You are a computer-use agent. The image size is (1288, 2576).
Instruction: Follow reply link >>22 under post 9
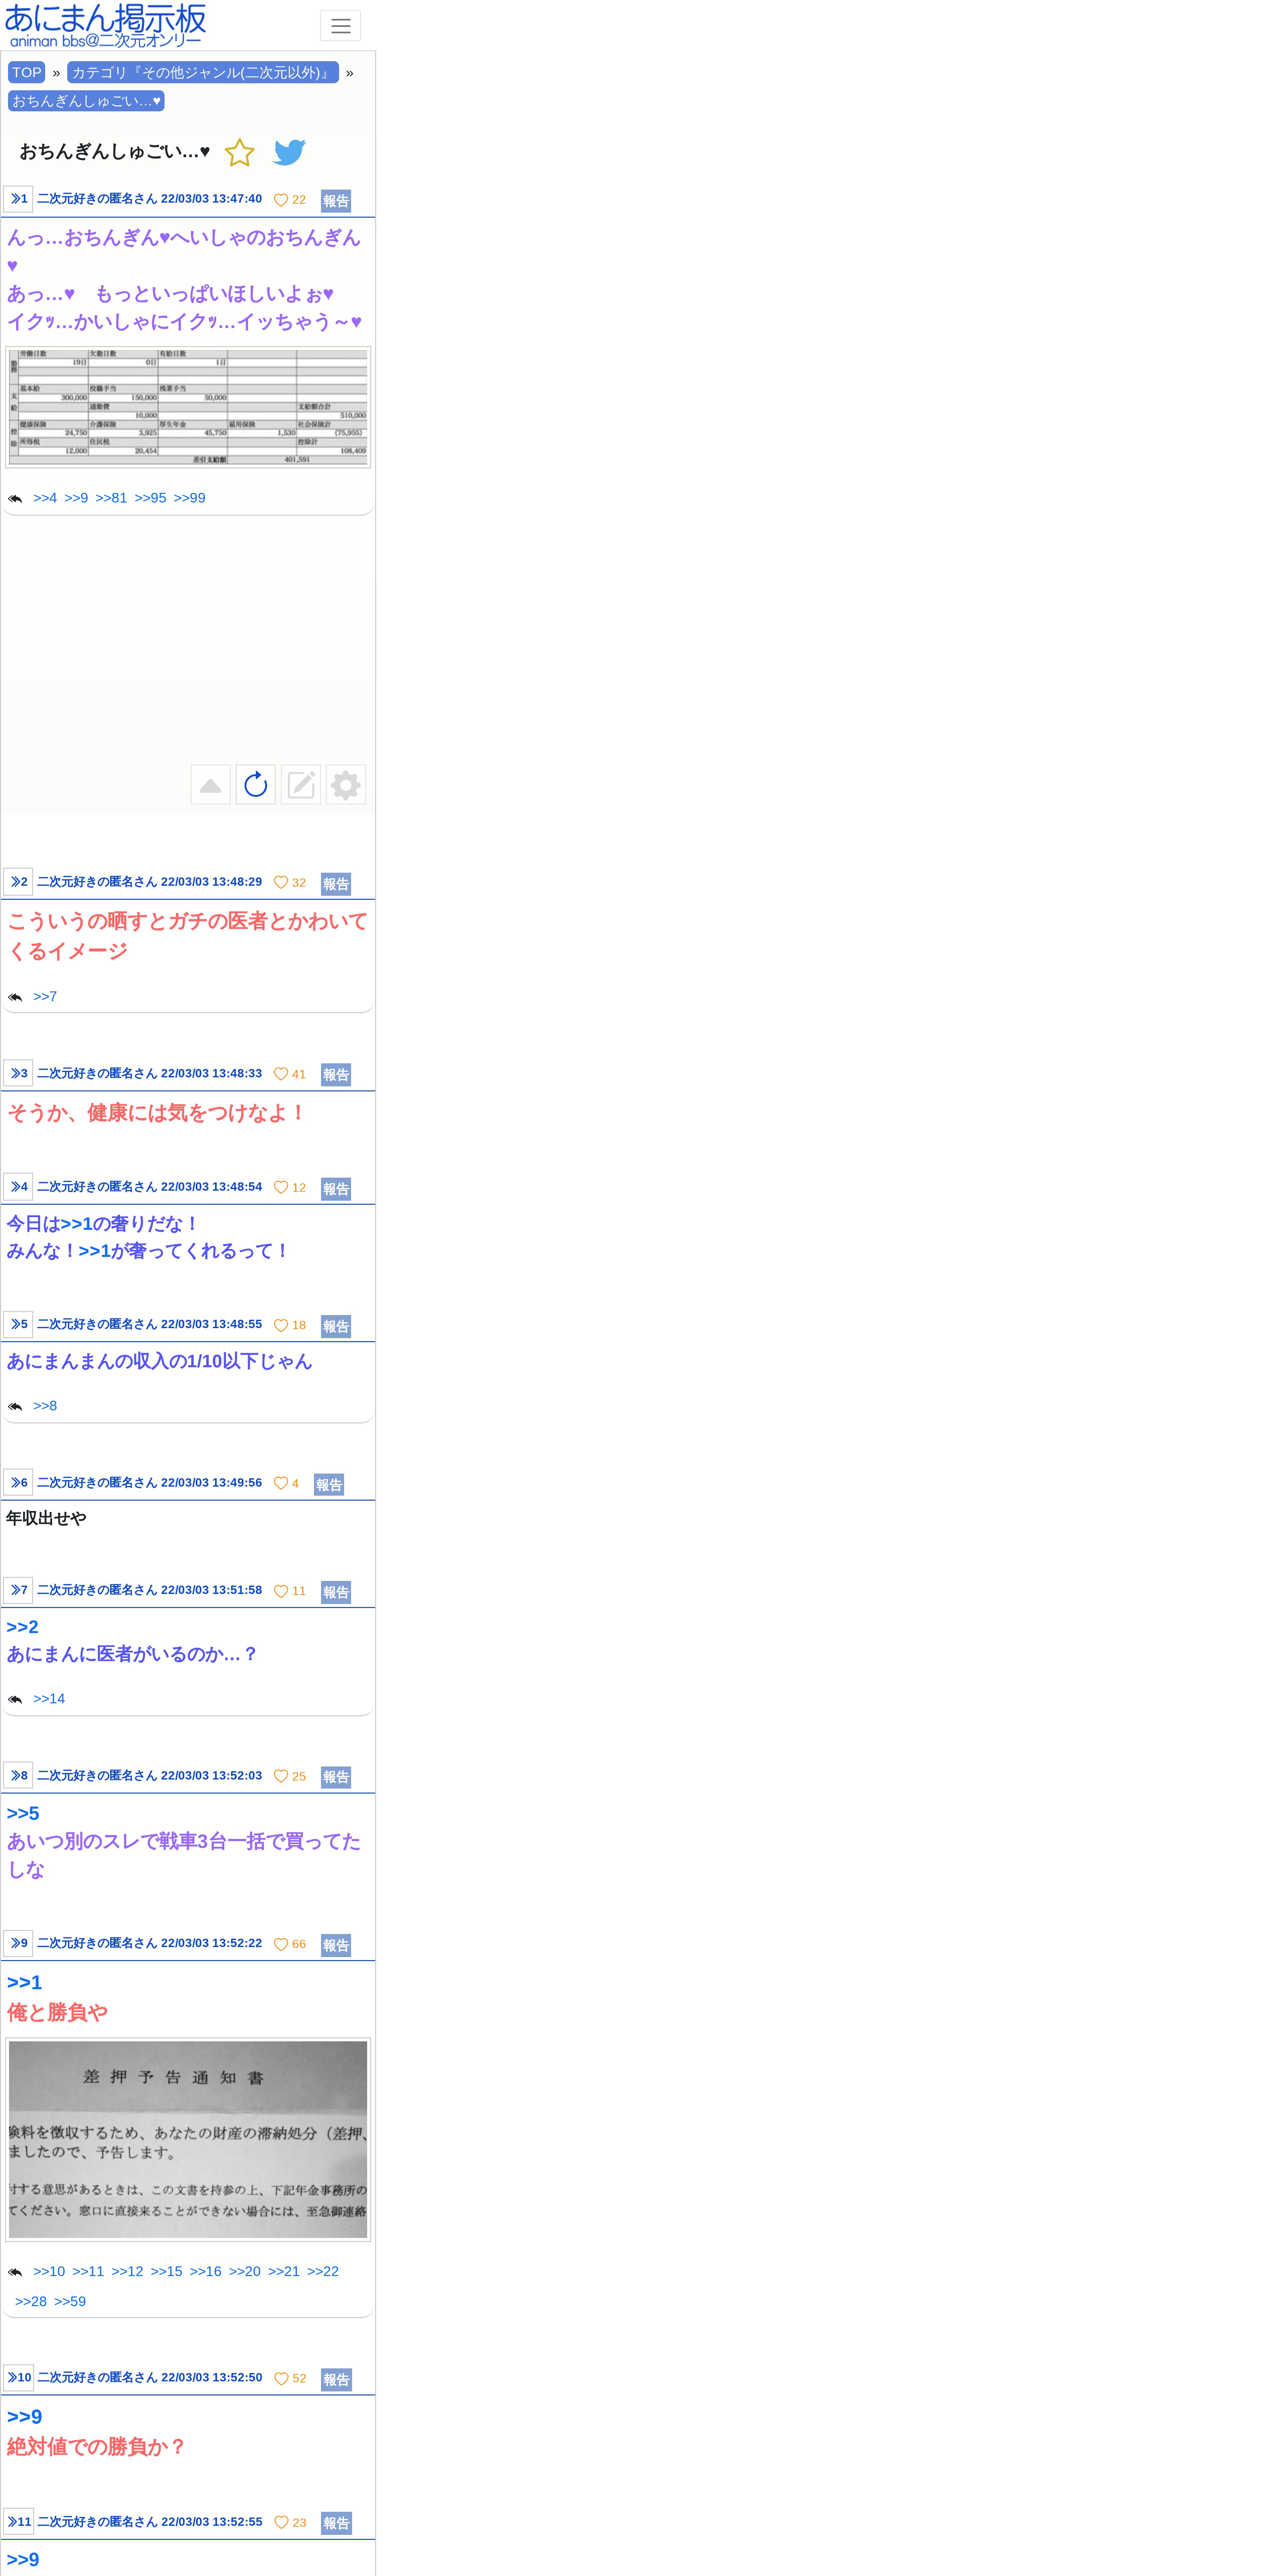pos(323,2272)
